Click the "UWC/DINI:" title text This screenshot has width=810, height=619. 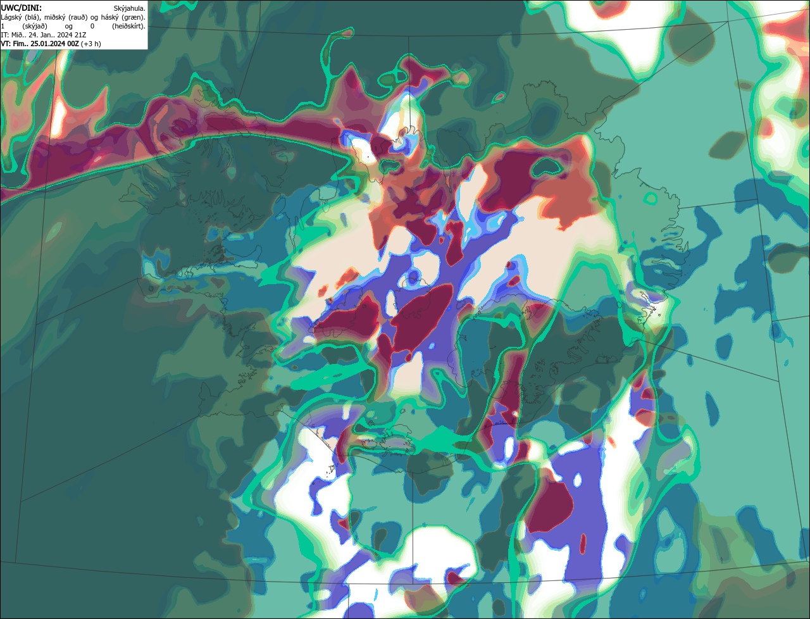pos(22,8)
